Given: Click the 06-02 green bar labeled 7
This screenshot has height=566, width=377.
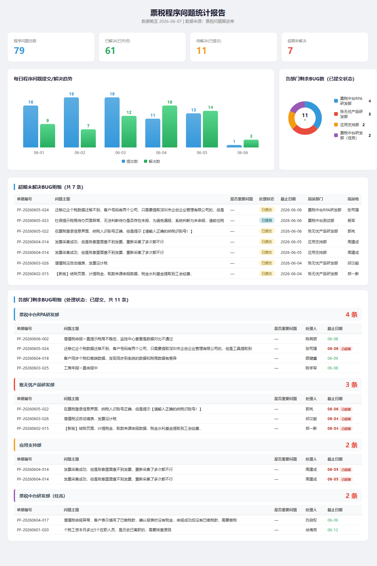Looking at the screenshot, I should click(x=88, y=138).
